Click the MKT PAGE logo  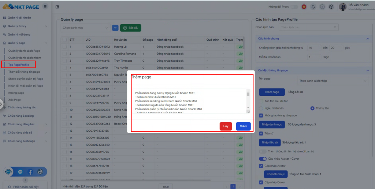(21, 7)
